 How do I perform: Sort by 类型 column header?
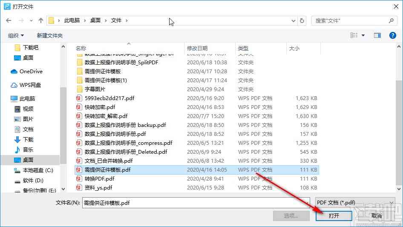click(x=243, y=48)
